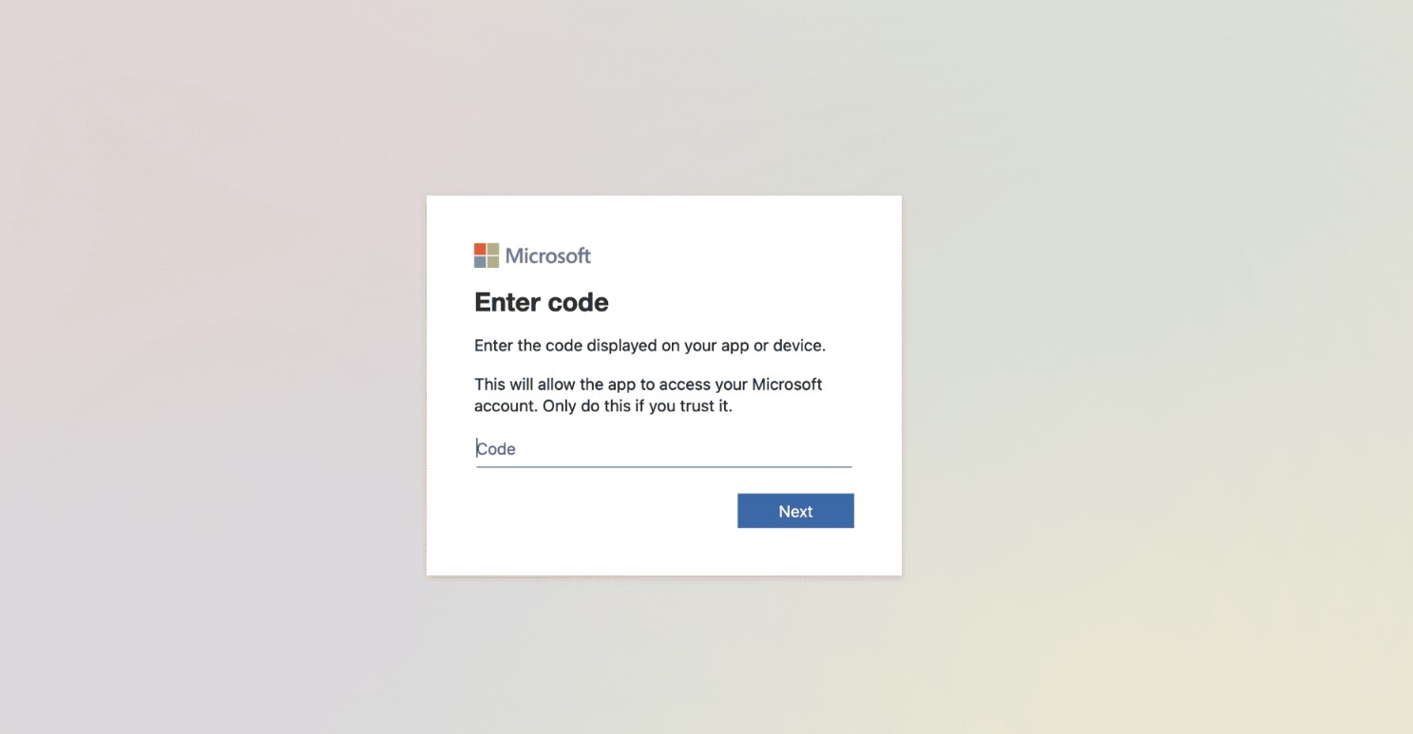Click the right end of the Code field
The image size is (1413, 734).
841,449
